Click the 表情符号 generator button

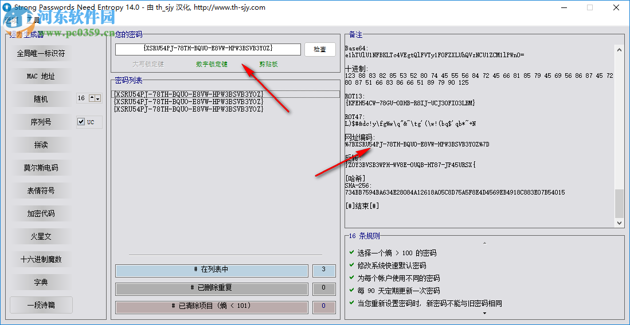41,191
